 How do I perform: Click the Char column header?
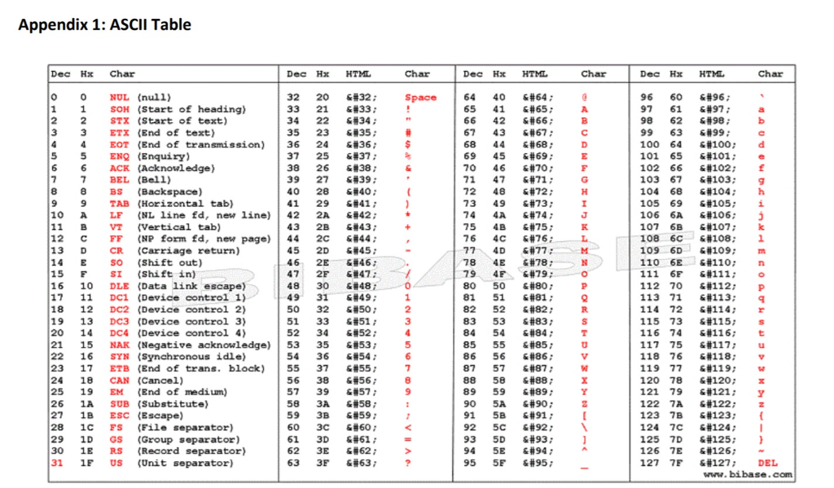pyautogui.click(x=122, y=73)
